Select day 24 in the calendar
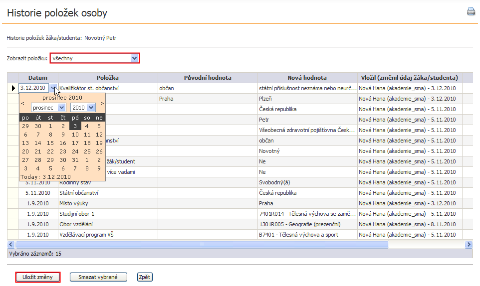Screen dimensions: 480x286 75,151
